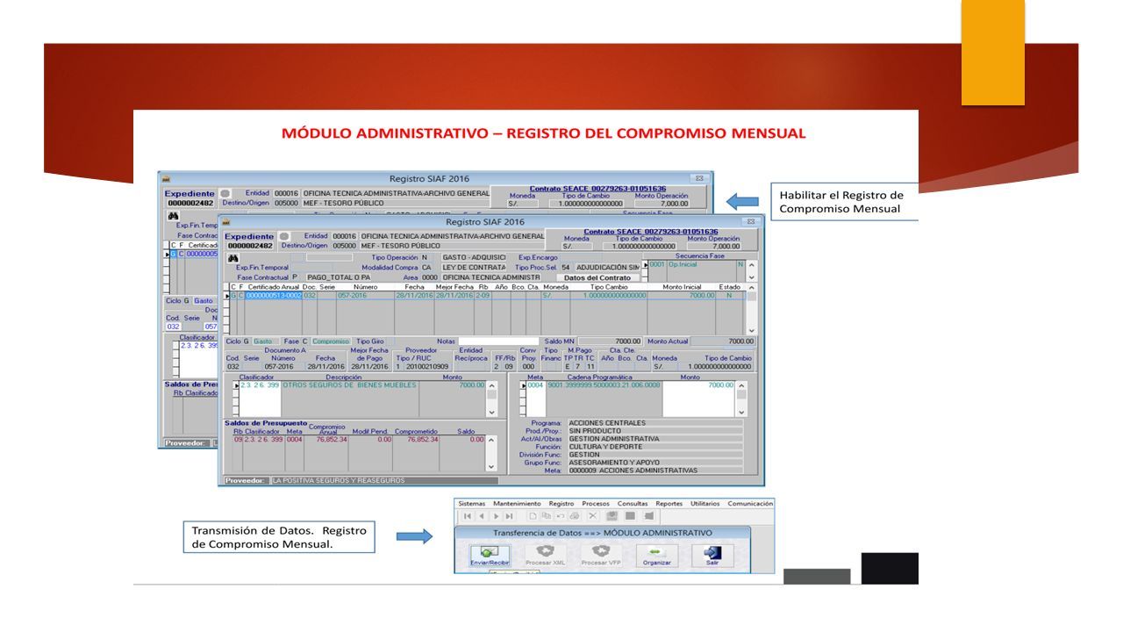
Task: Go to last record toolbar arrow
Action: 509,516
